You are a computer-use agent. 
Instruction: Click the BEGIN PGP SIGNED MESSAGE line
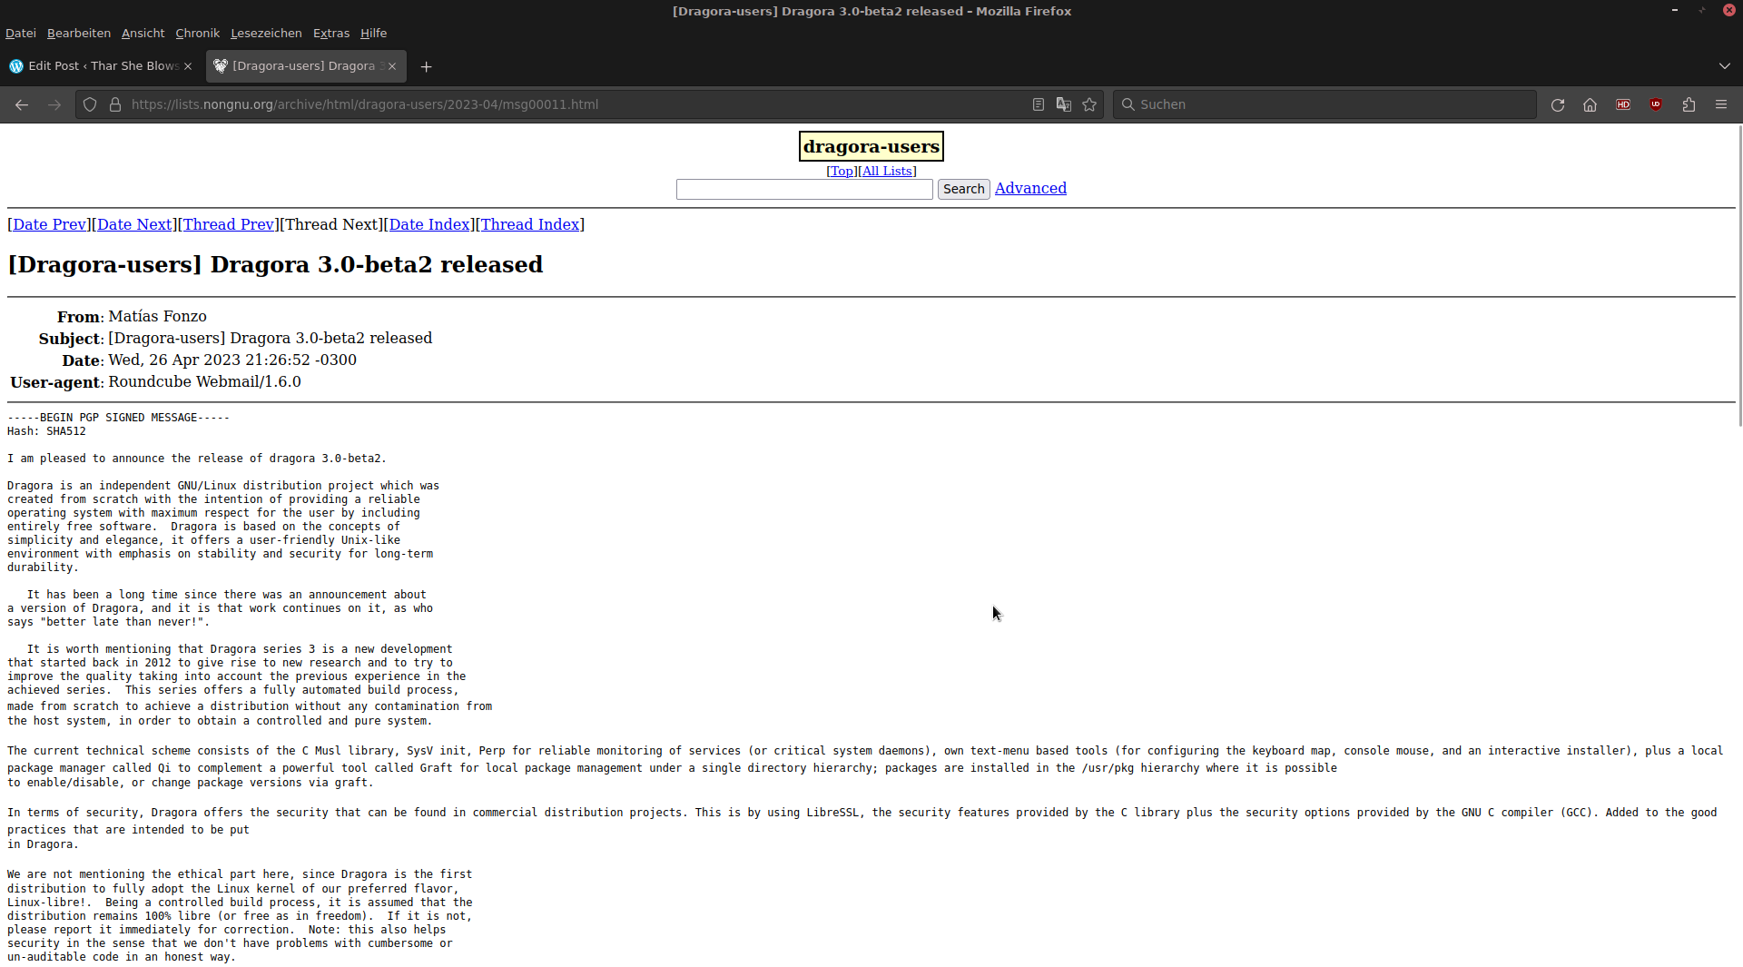tap(118, 418)
